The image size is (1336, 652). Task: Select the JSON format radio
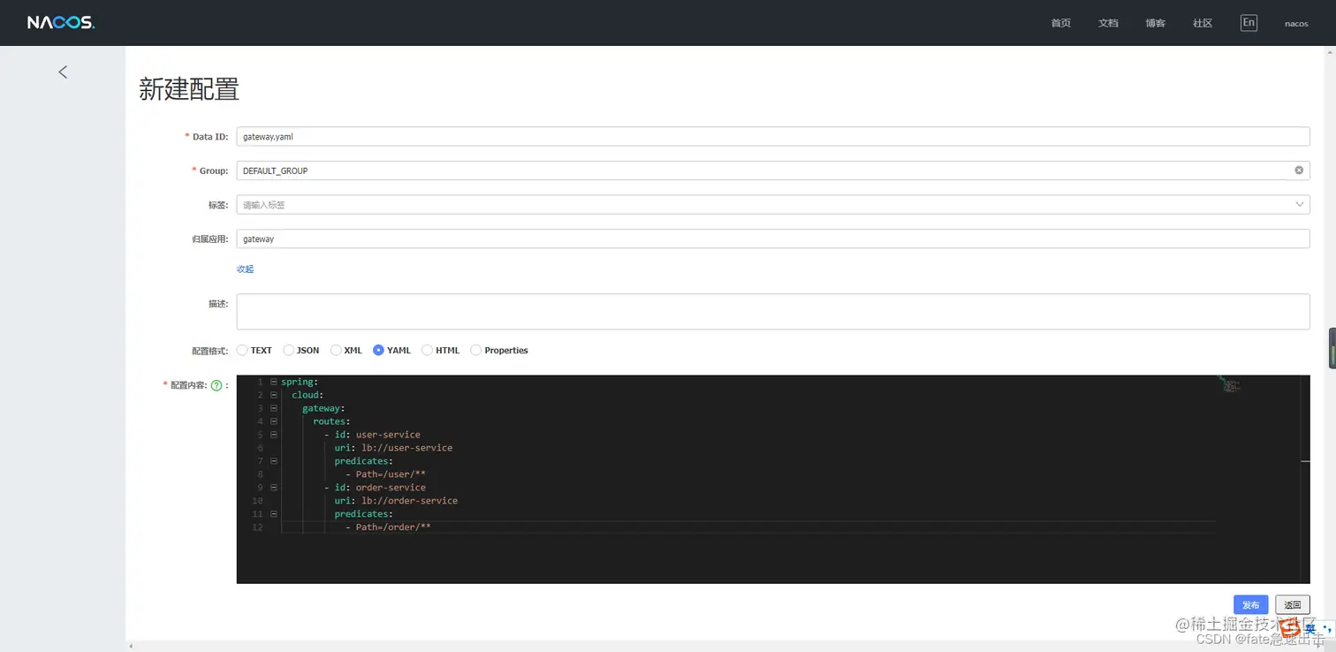288,351
